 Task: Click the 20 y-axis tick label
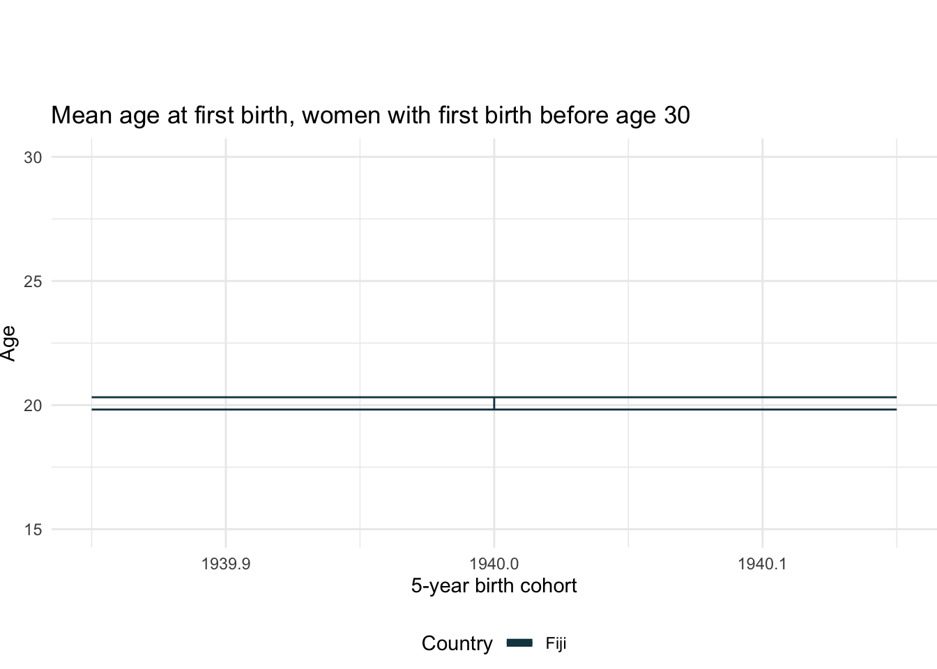coord(33,406)
